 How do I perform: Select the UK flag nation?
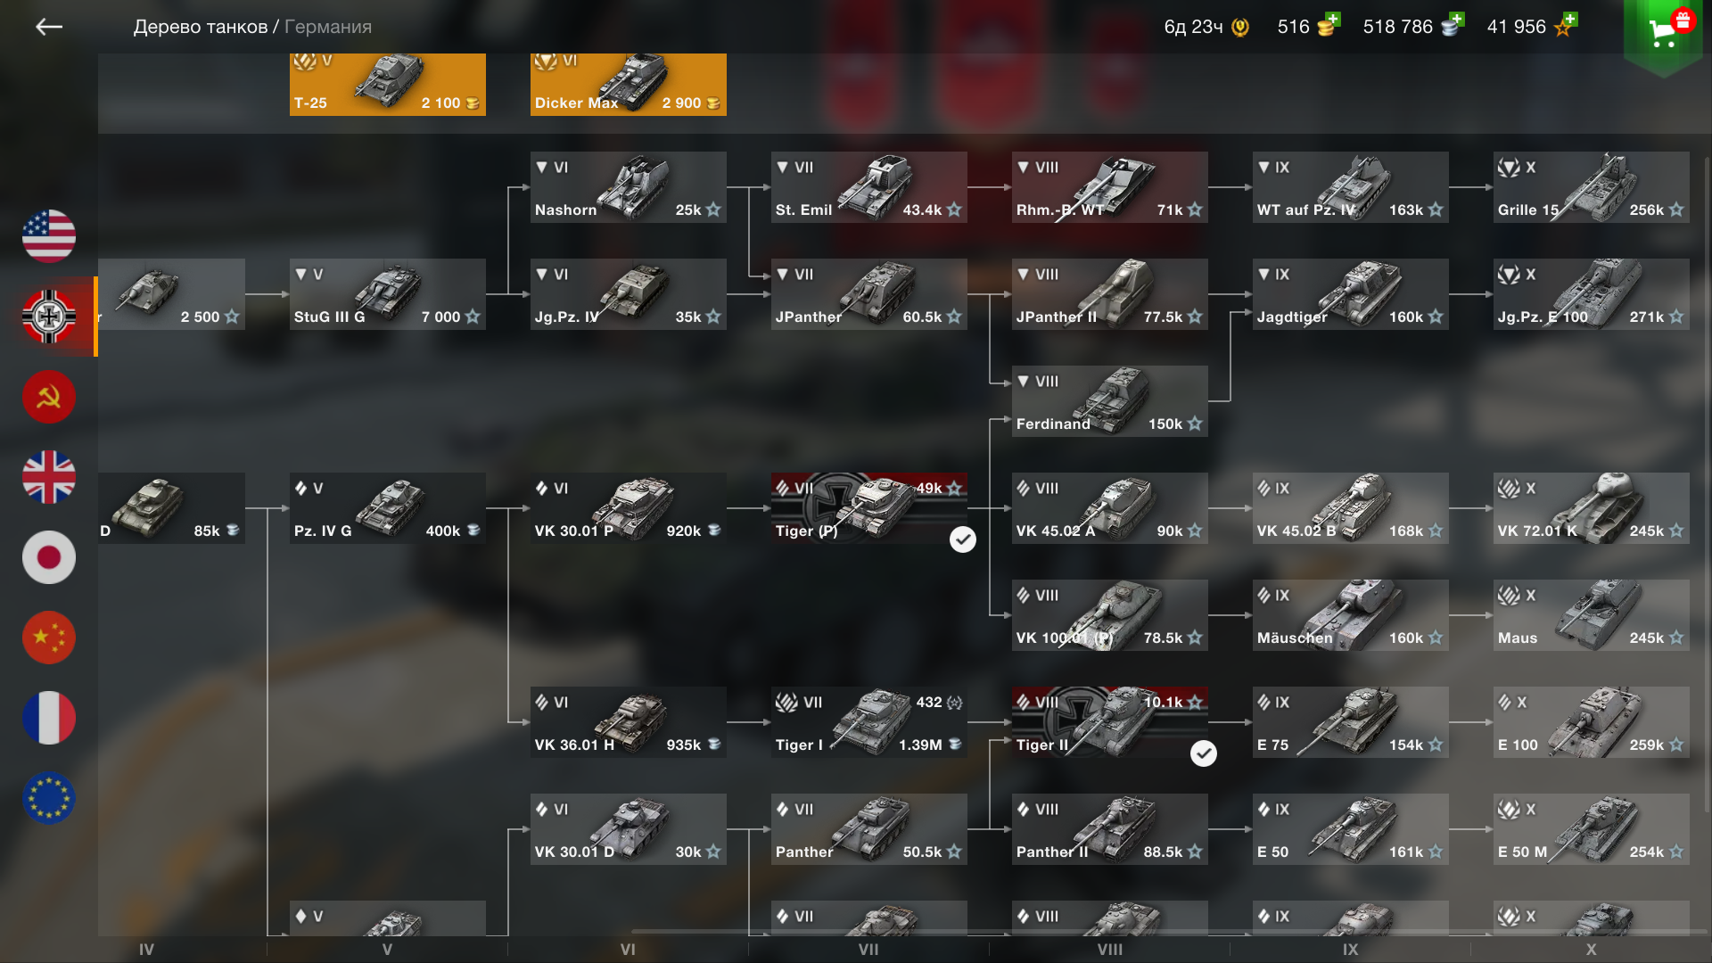tap(49, 477)
